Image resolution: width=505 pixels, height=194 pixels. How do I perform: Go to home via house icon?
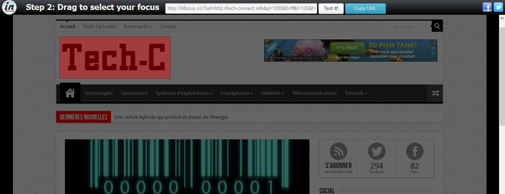pyautogui.click(x=70, y=93)
